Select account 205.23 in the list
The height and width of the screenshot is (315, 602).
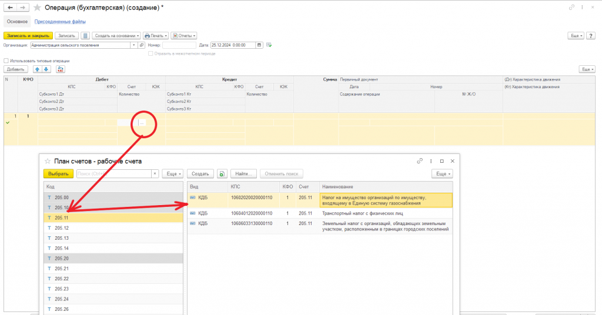click(113, 289)
